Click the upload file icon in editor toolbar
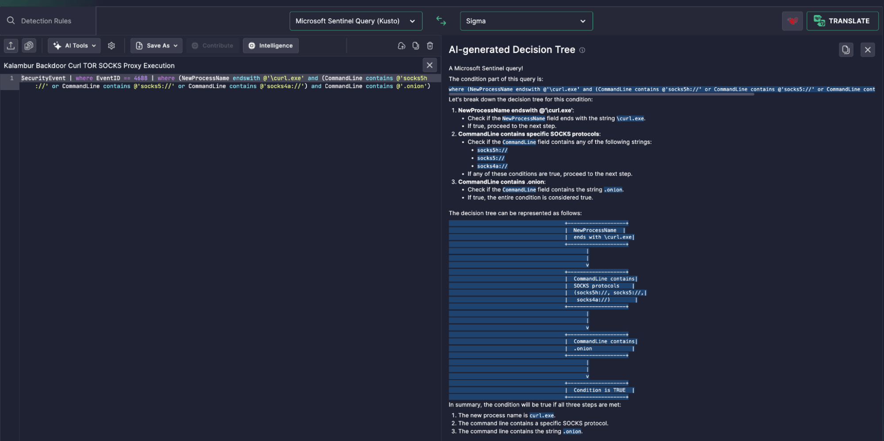The image size is (884, 441). 11,45
